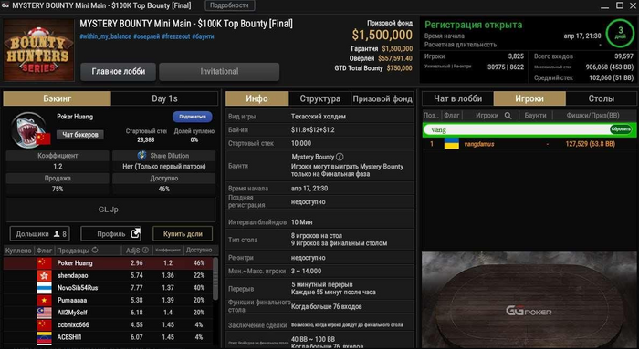Select seller row Pumaaaaa
639x349 pixels.
(x=108, y=300)
